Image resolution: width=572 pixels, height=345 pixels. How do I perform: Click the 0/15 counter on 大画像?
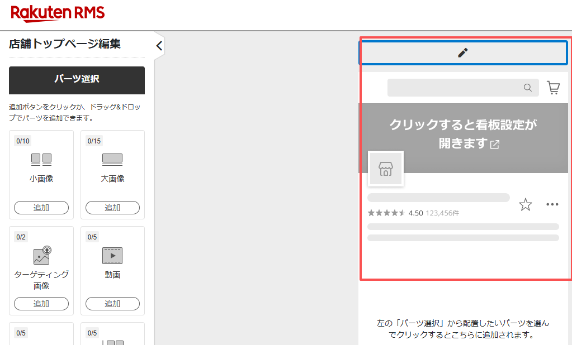pos(94,141)
